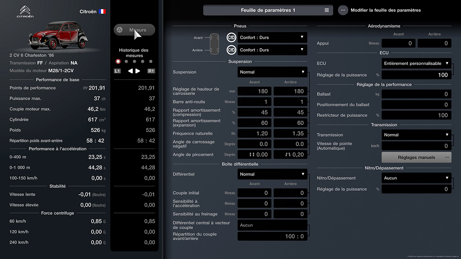
Task: Select Restricteur de puissance value field
Action: point(416,115)
